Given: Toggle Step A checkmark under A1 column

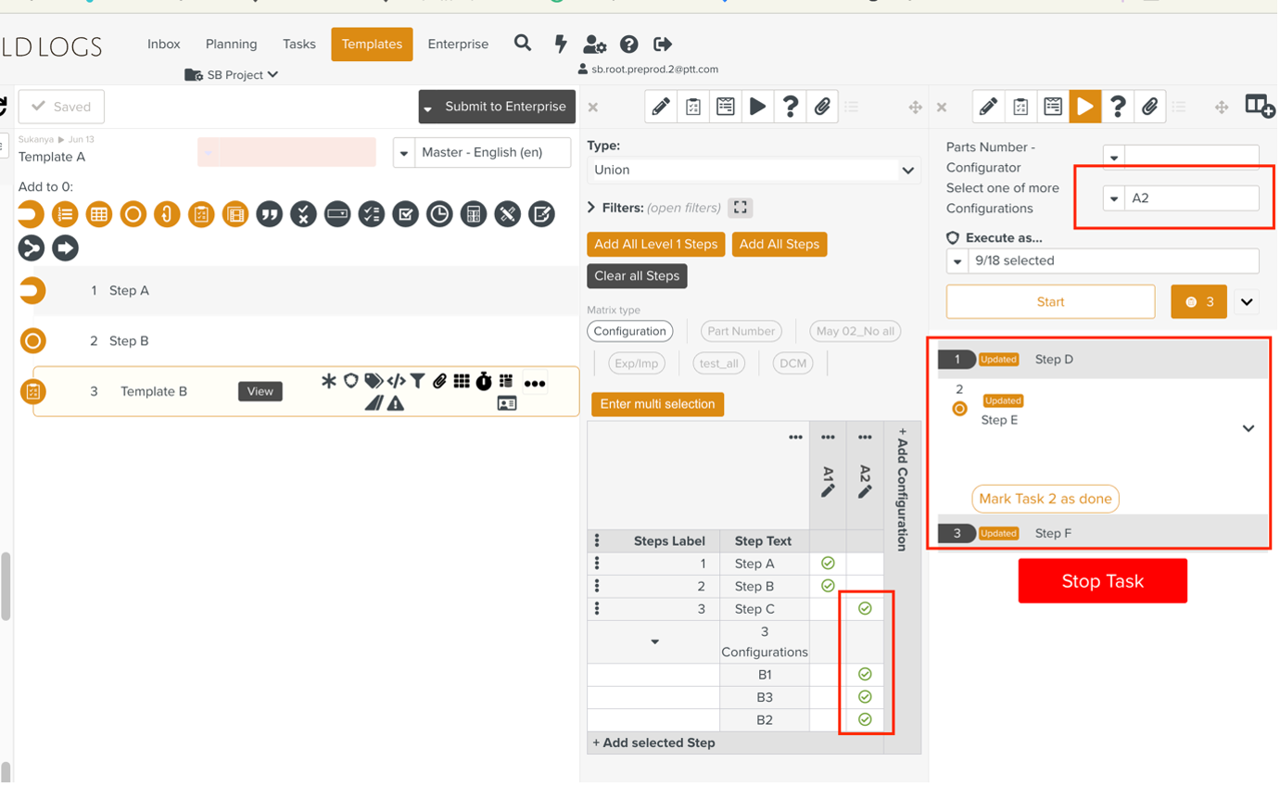Looking at the screenshot, I should tap(828, 564).
